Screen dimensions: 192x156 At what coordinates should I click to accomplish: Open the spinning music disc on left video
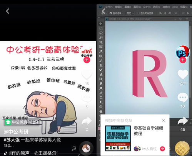coord(86,148)
